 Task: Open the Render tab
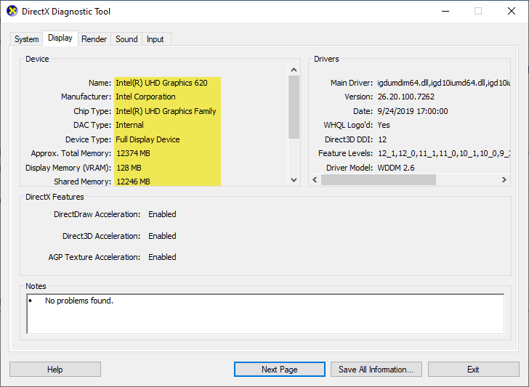click(94, 39)
